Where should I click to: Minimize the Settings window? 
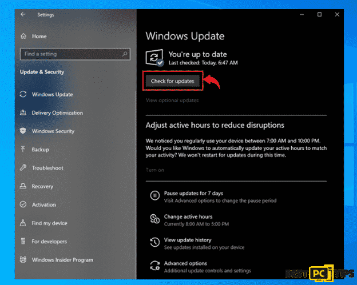(x=302, y=14)
